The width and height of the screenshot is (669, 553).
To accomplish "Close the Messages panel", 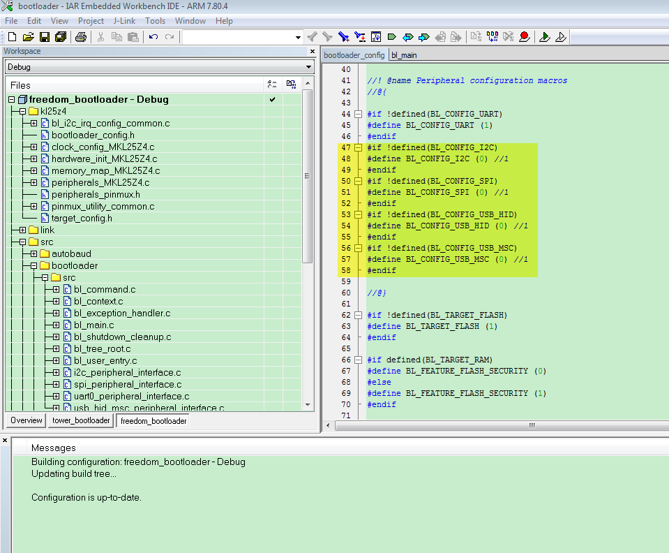I will pos(5,441).
